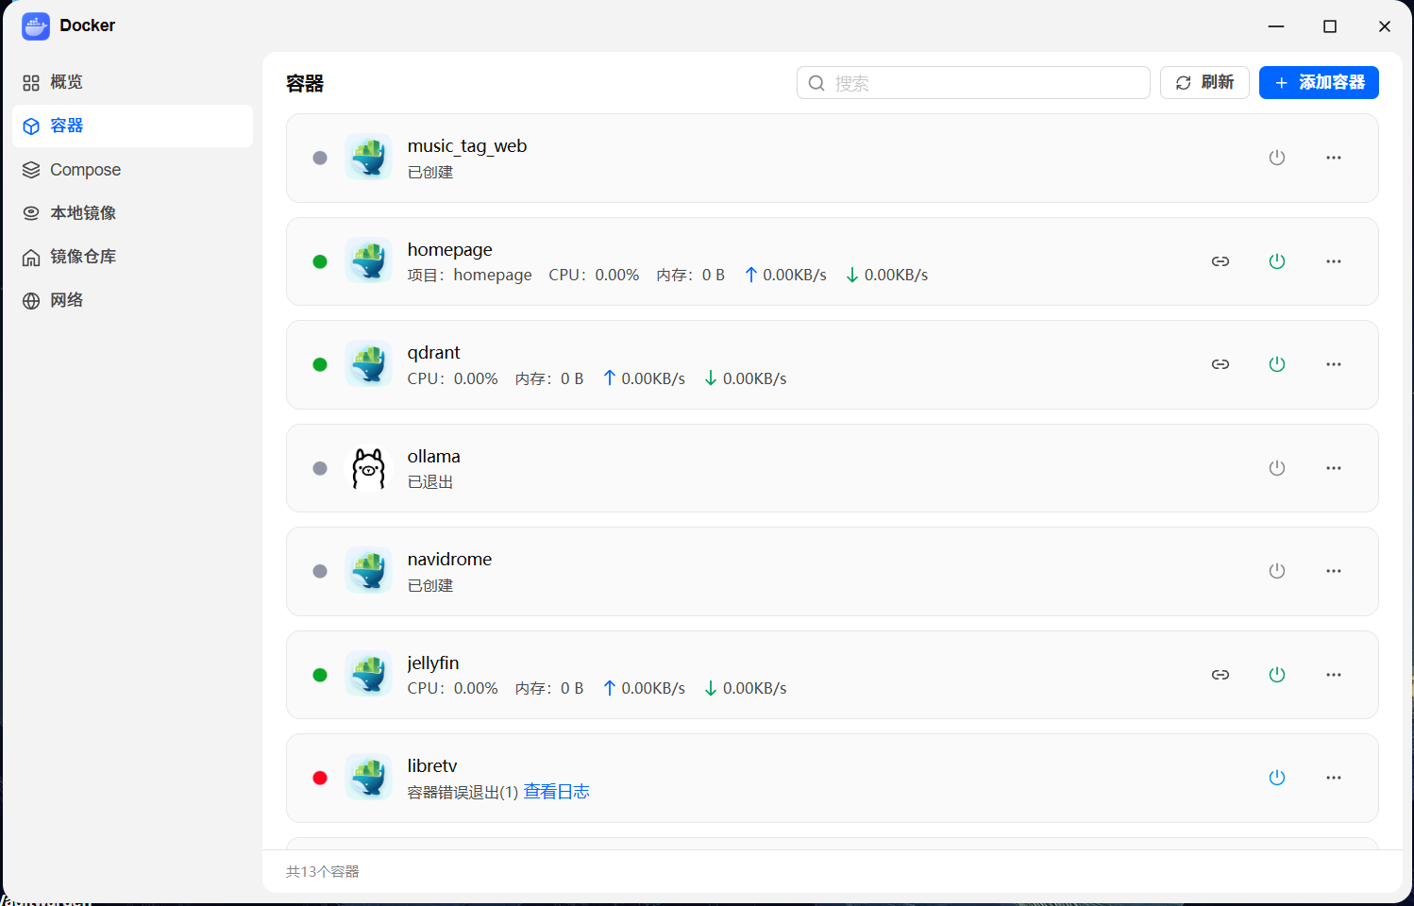Image resolution: width=1414 pixels, height=906 pixels.
Task: Open the homepage container link icon
Action: (1220, 261)
